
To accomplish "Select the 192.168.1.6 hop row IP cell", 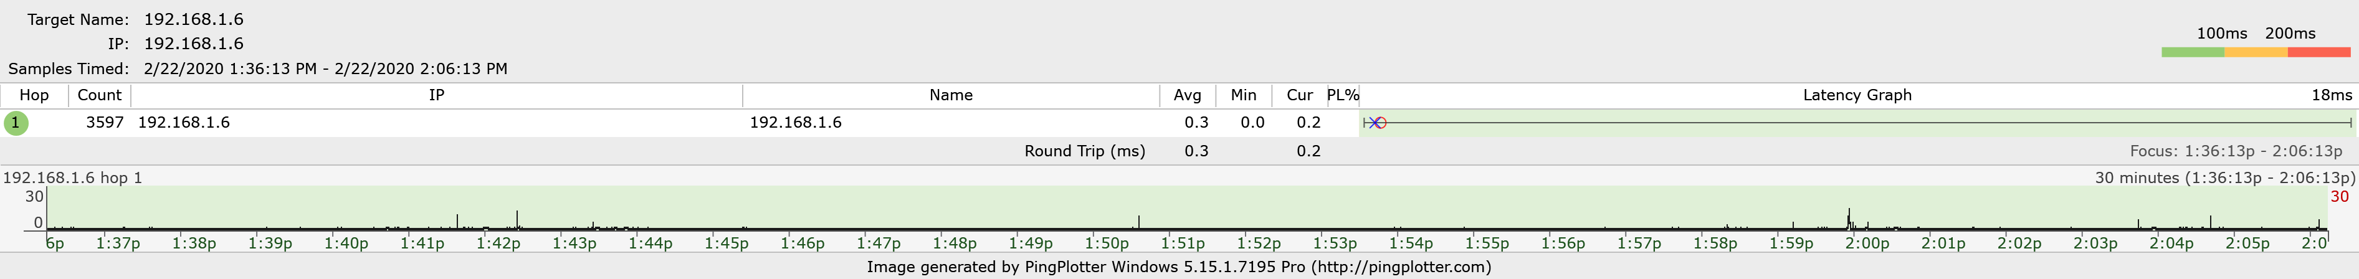I will 184,123.
